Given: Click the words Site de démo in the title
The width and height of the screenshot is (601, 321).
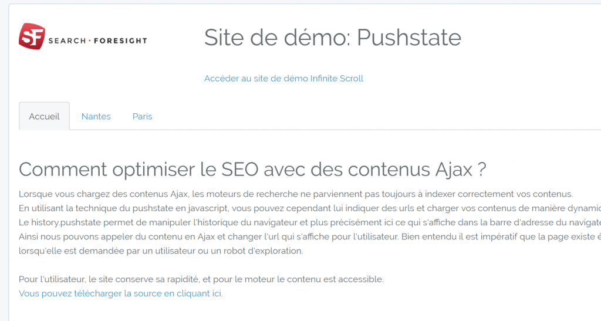Looking at the screenshot, I should (x=277, y=38).
